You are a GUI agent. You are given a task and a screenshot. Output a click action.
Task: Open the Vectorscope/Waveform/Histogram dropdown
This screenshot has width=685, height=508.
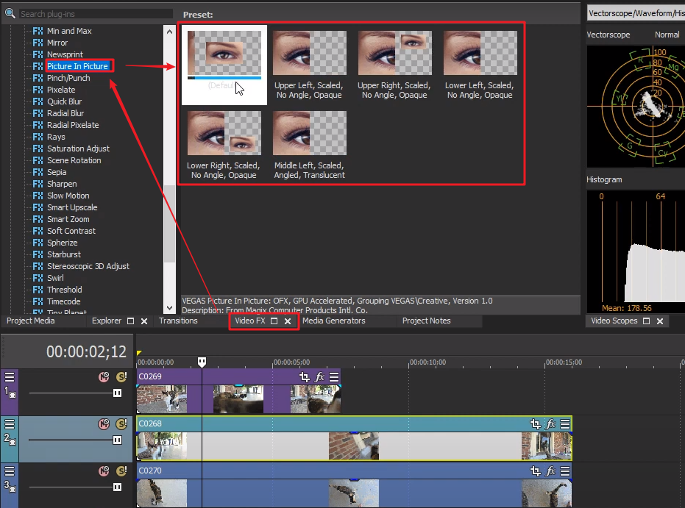(x=636, y=13)
